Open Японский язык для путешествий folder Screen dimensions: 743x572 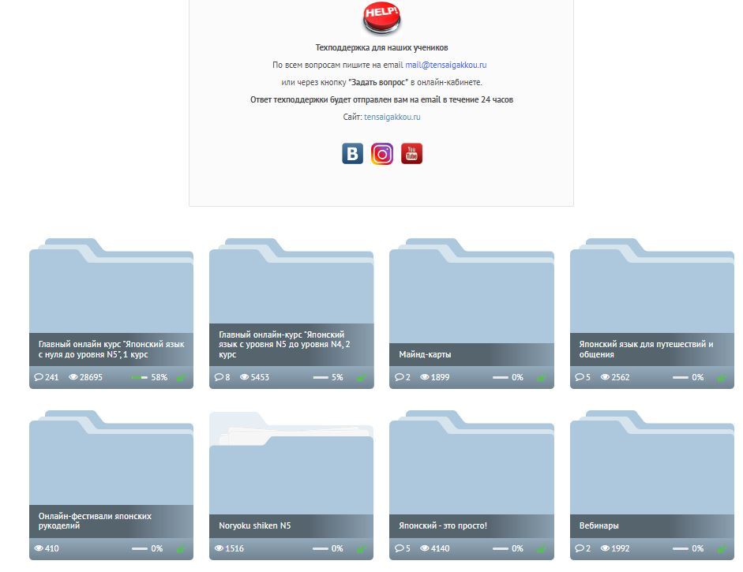(651, 308)
